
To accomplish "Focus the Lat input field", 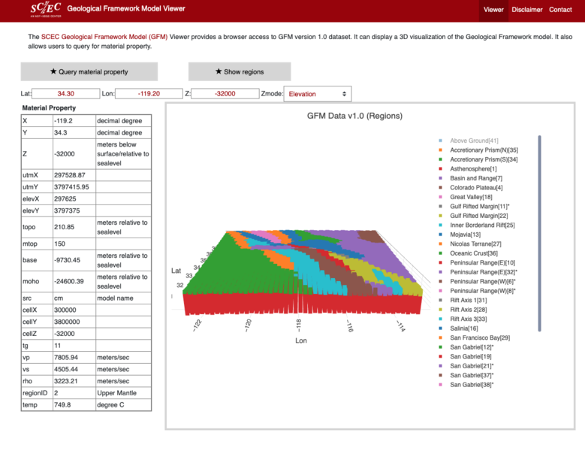I will click(66, 94).
